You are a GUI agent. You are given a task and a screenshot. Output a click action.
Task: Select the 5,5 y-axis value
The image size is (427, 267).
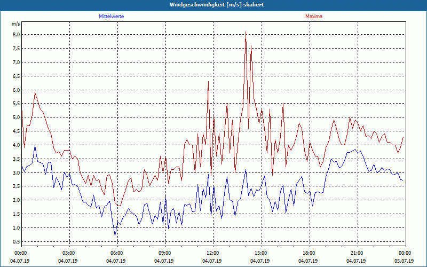17,104
